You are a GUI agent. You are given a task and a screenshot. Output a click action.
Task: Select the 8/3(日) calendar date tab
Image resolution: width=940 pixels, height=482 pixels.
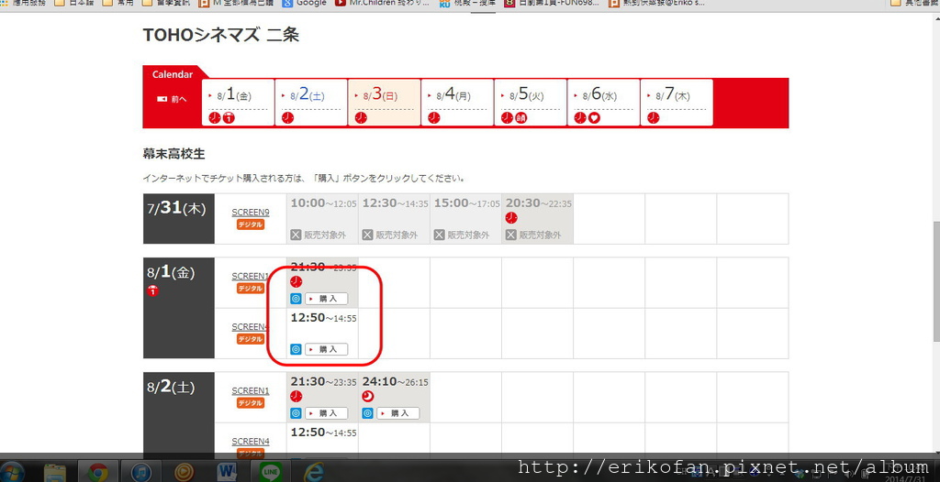[x=385, y=103]
